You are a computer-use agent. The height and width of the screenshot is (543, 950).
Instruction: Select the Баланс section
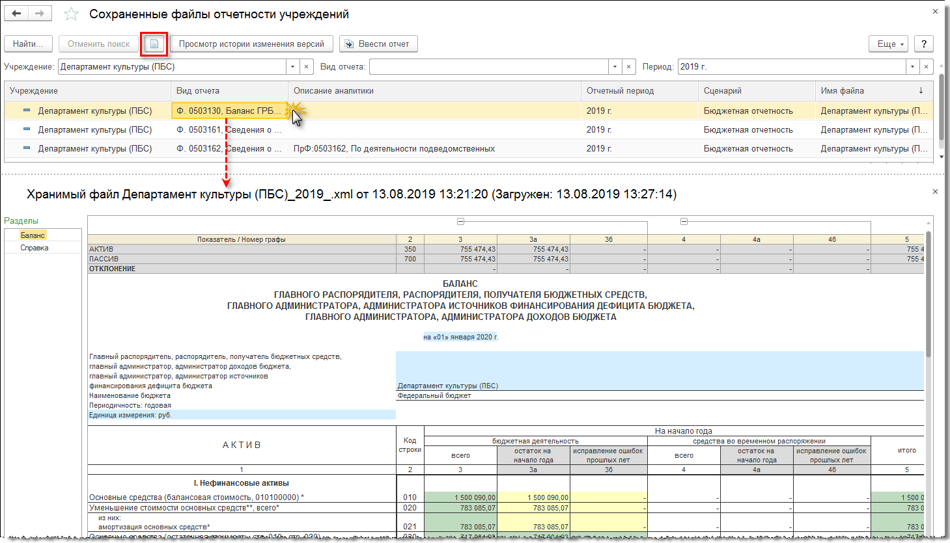pyautogui.click(x=33, y=235)
